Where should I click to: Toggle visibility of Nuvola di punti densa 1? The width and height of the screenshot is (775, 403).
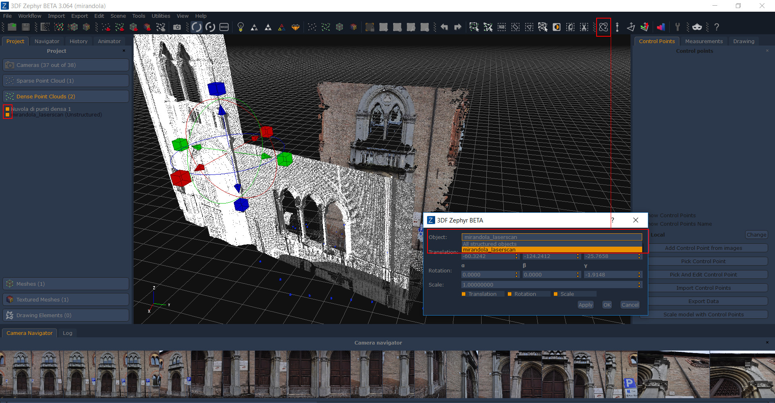pos(8,109)
